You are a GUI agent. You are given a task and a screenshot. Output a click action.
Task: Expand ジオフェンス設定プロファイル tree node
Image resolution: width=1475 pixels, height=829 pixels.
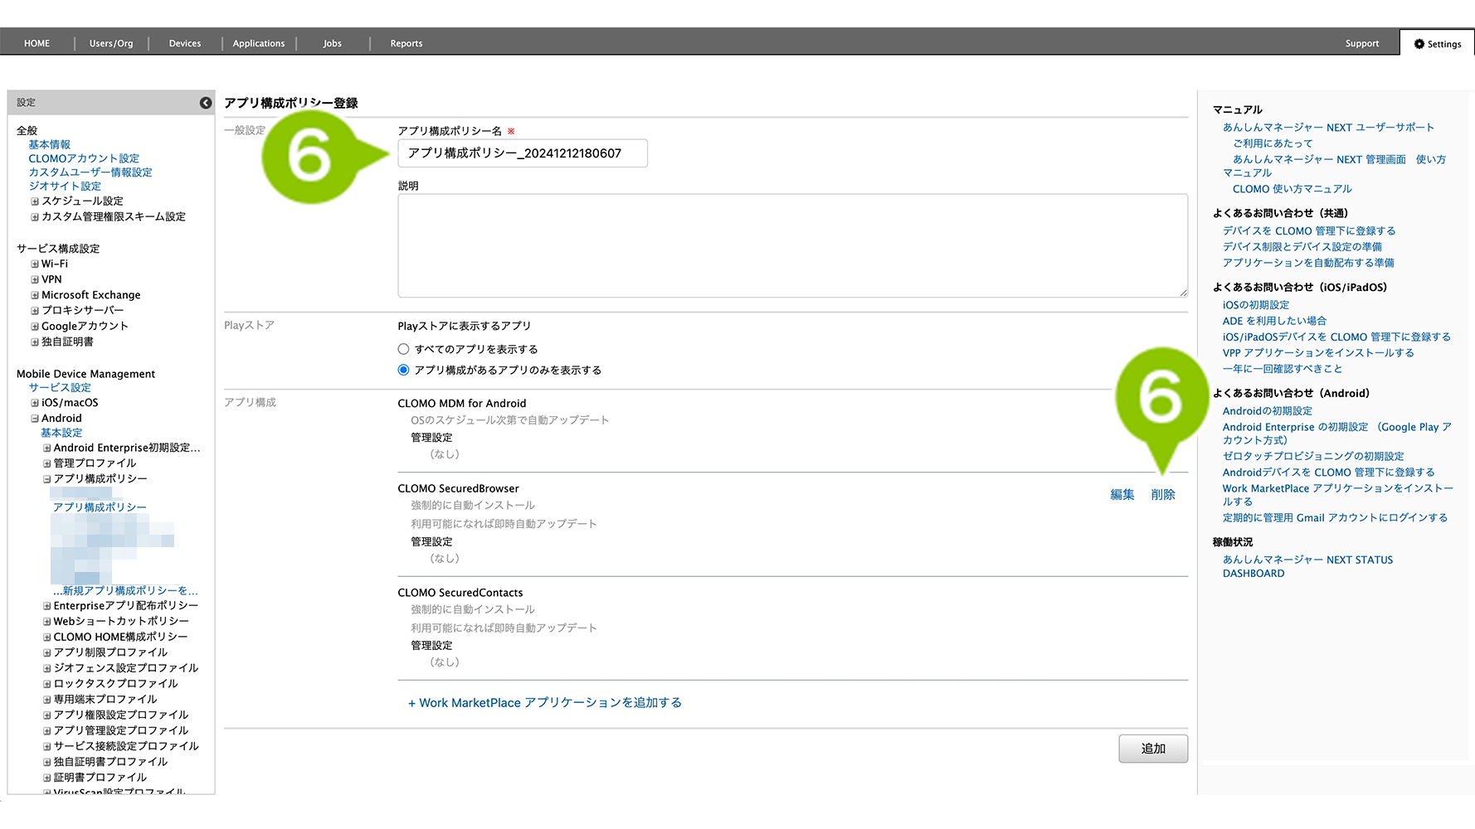47,668
